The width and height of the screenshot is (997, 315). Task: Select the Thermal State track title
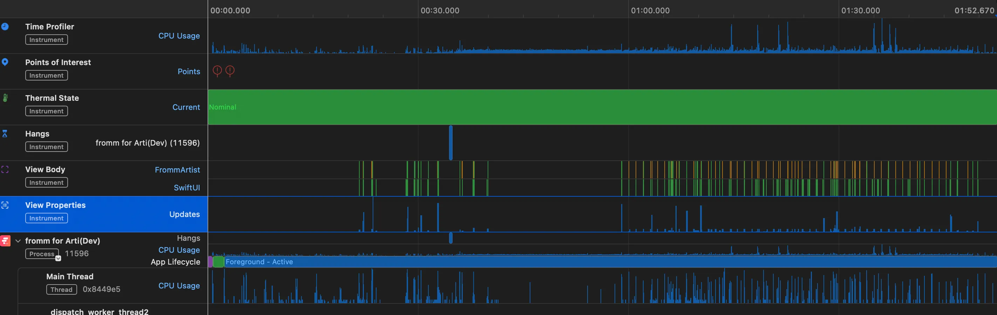52,98
